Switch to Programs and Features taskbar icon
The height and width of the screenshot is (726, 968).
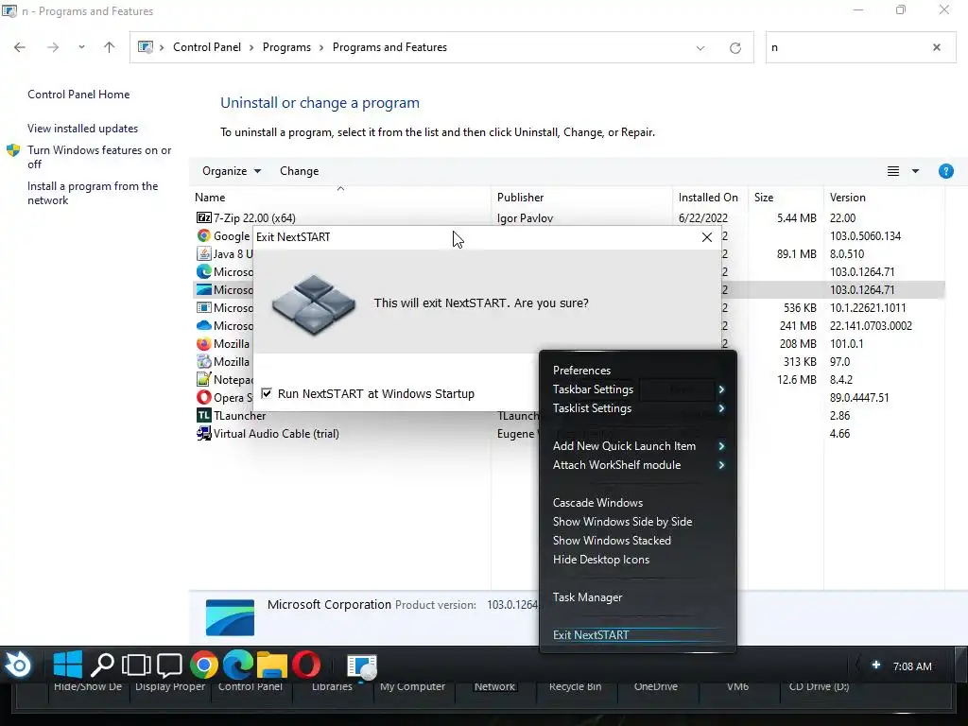362,666
